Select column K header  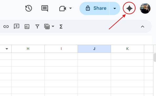[127, 49]
